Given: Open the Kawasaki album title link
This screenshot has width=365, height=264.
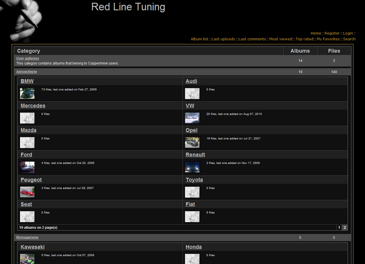Looking at the screenshot, I should tap(32, 247).
